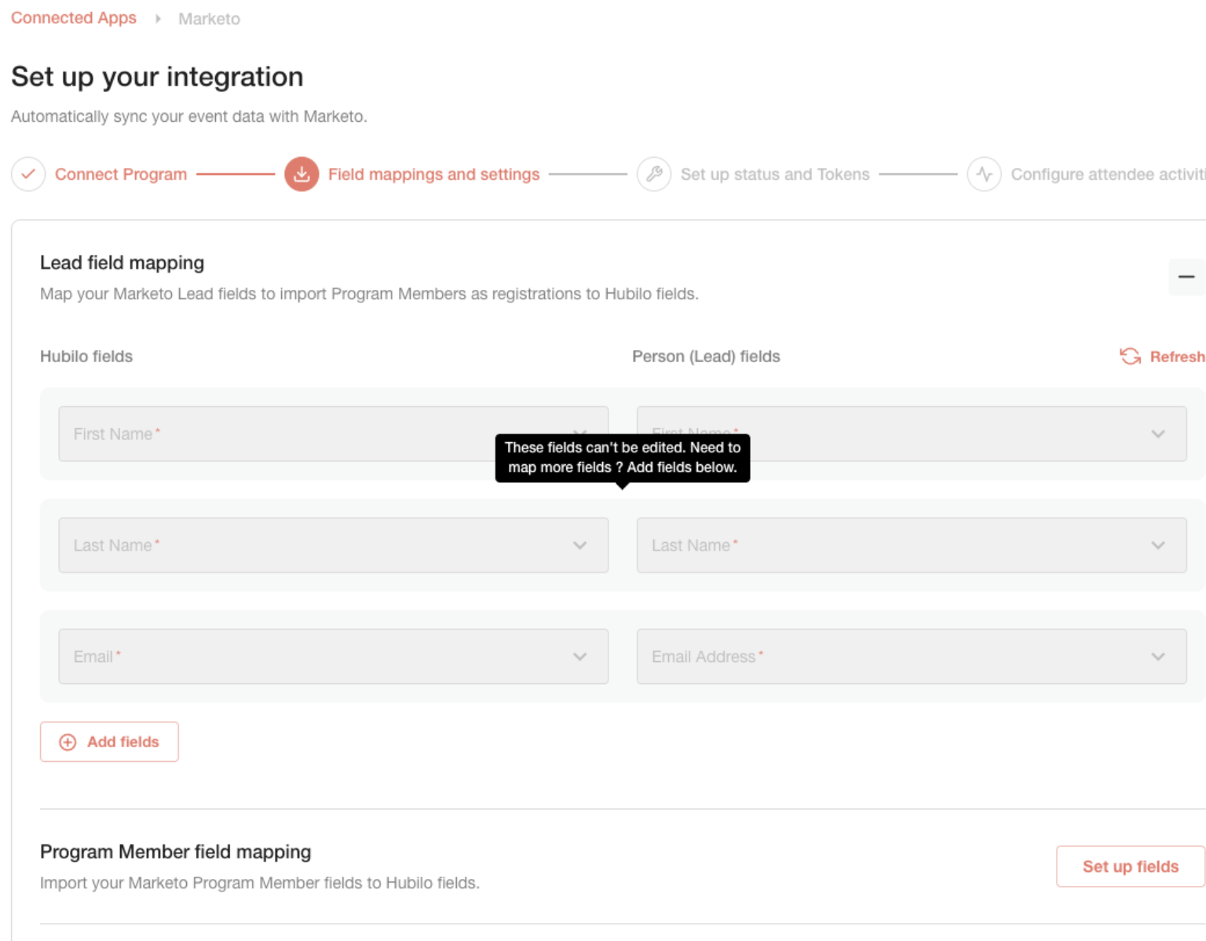1206x941 pixels.
Task: Click the Refresh circular arrows icon
Action: point(1130,357)
